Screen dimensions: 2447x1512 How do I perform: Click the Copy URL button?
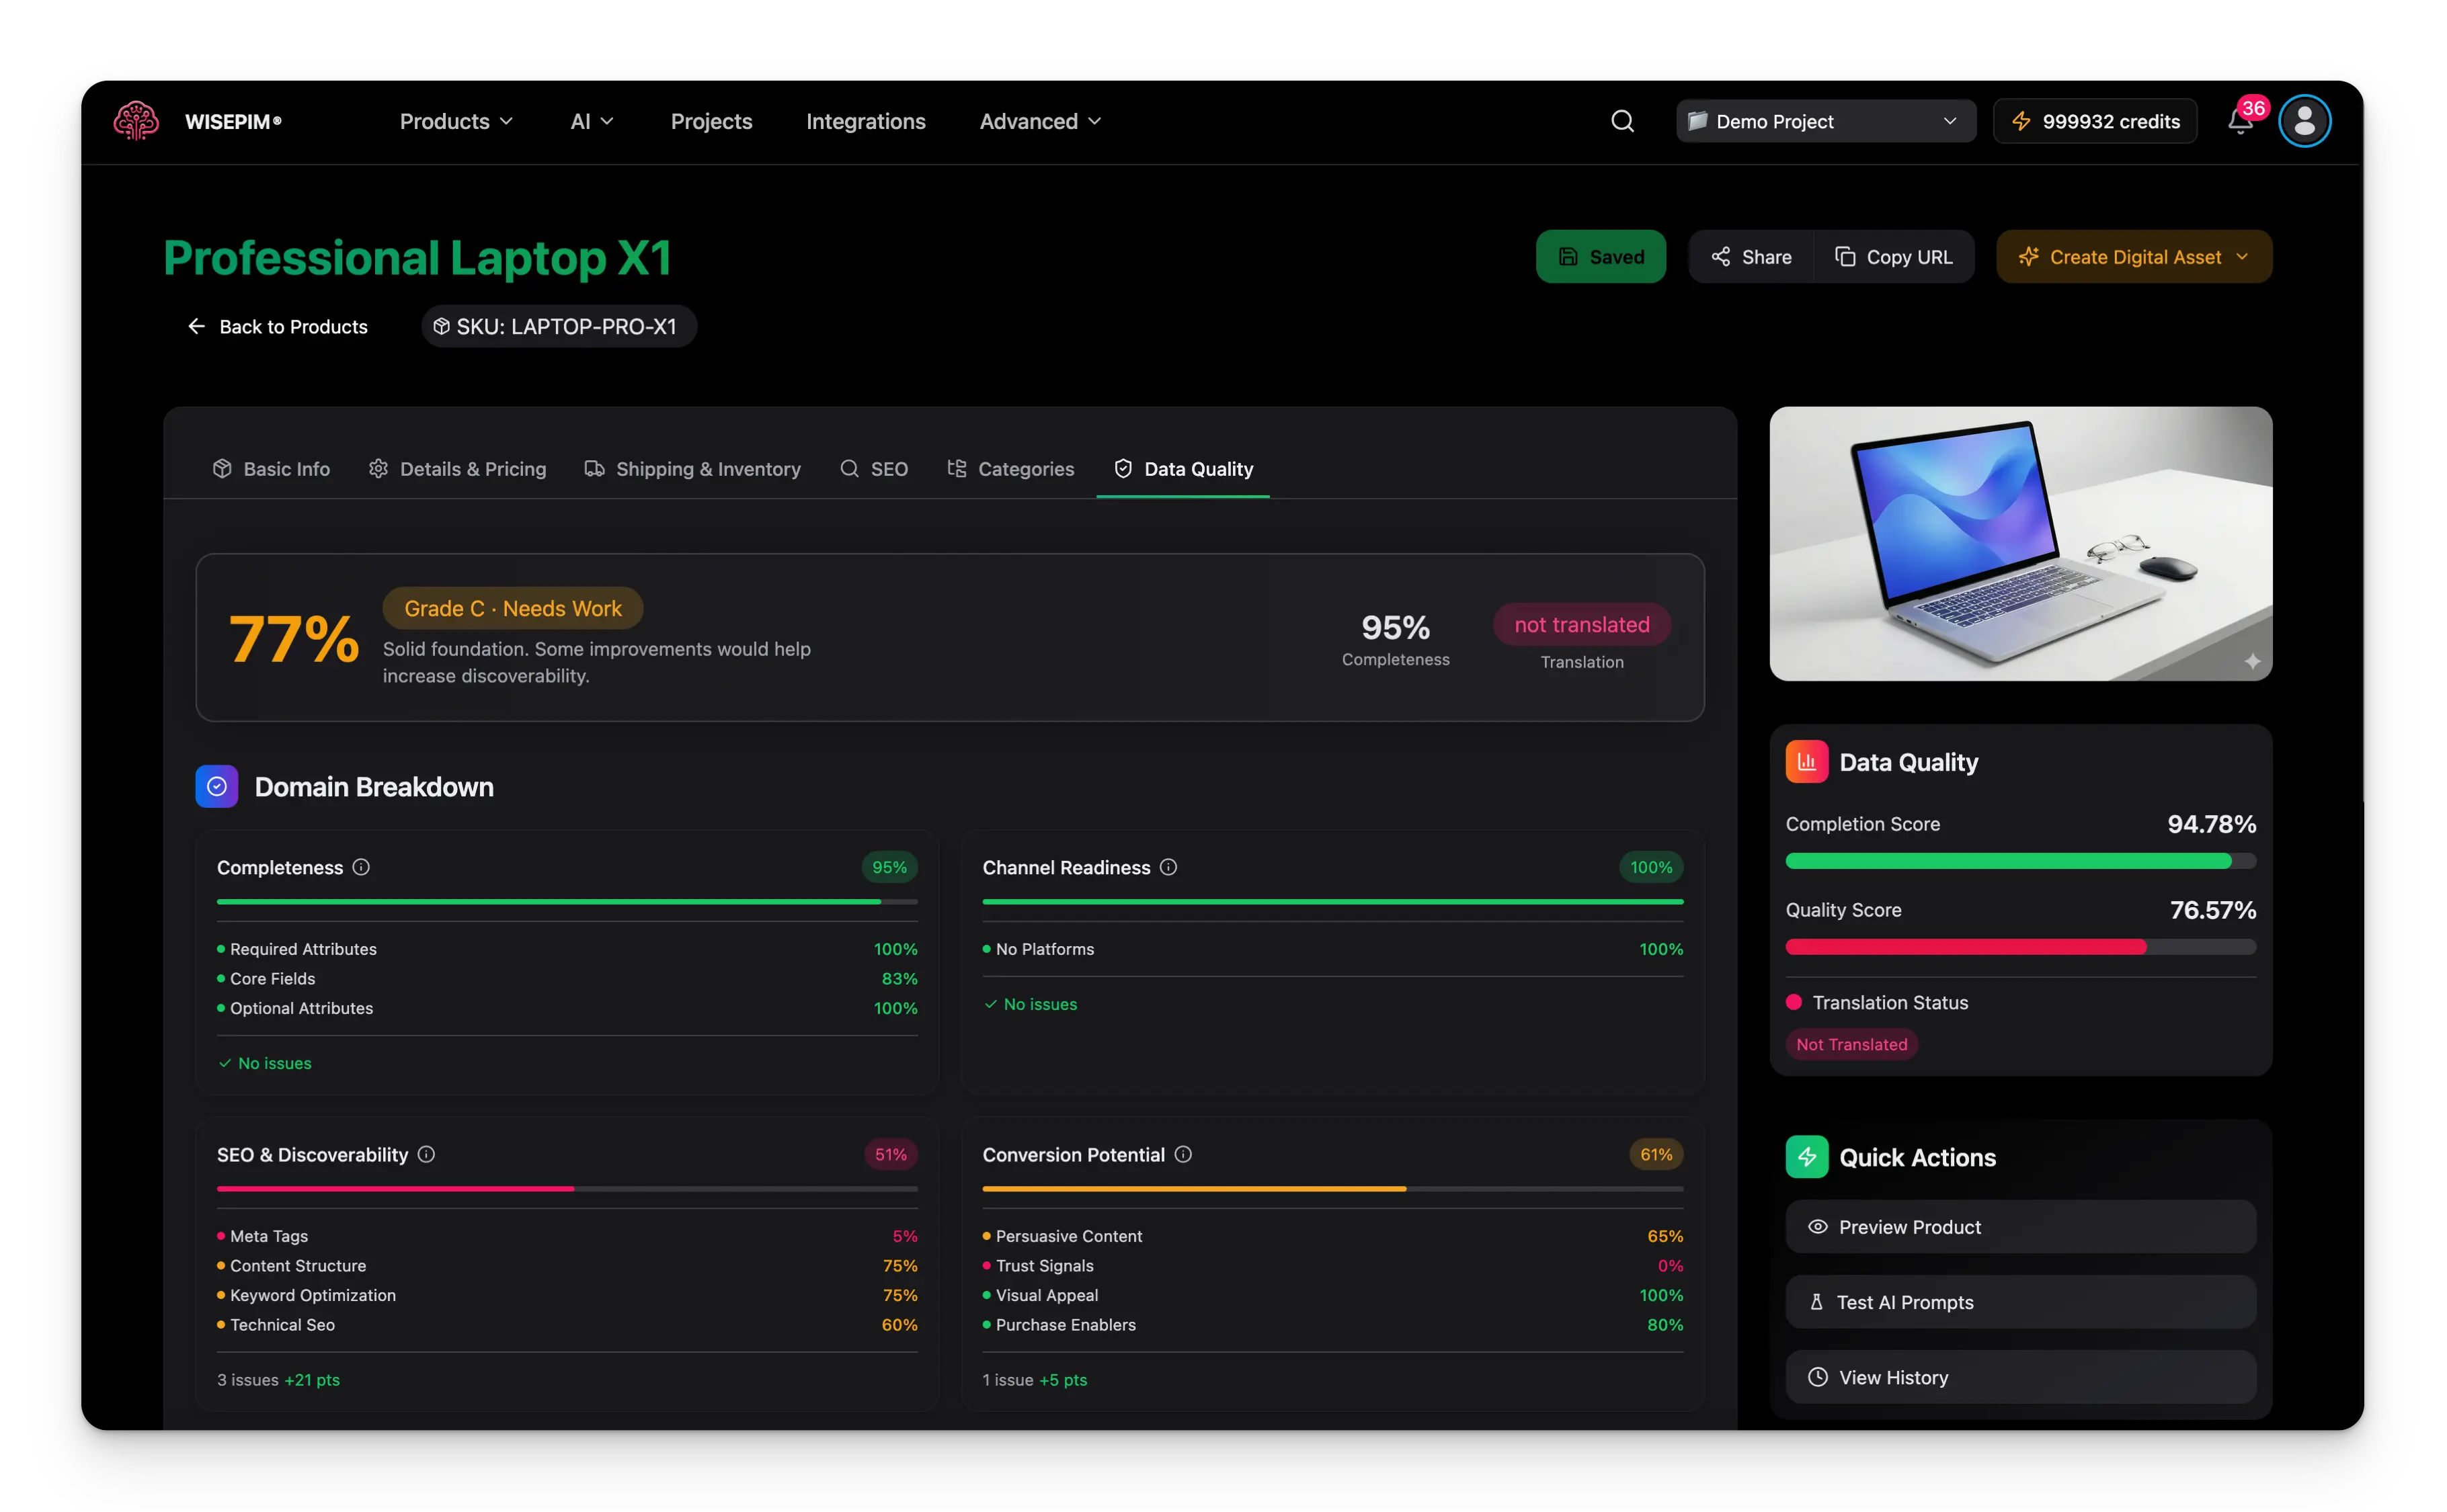1893,257
